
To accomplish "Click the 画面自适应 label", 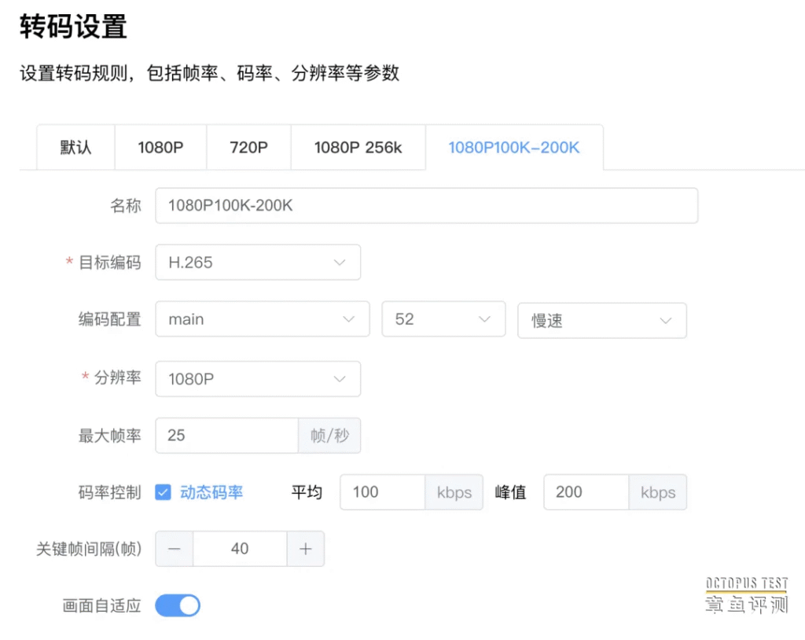I will tap(101, 605).
